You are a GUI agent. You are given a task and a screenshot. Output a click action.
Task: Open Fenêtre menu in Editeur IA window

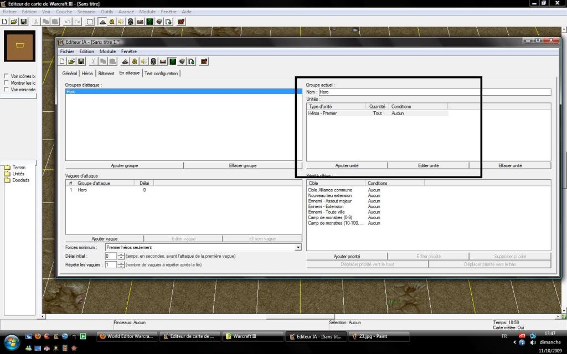tap(129, 51)
